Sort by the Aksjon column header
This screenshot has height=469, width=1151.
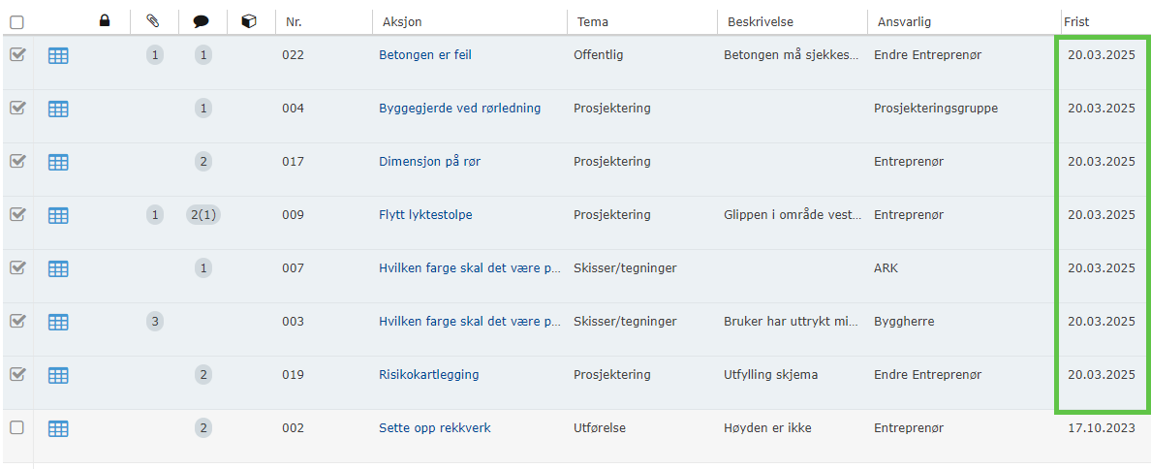click(x=401, y=21)
